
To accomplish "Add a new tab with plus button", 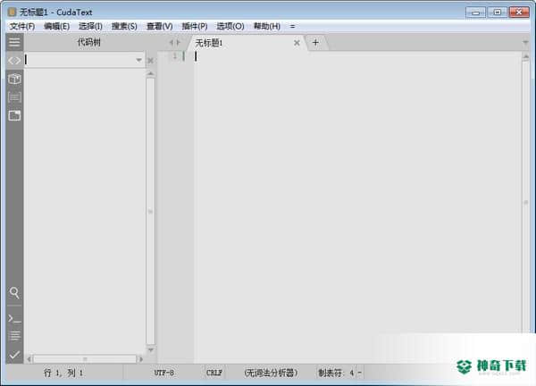I will click(315, 43).
